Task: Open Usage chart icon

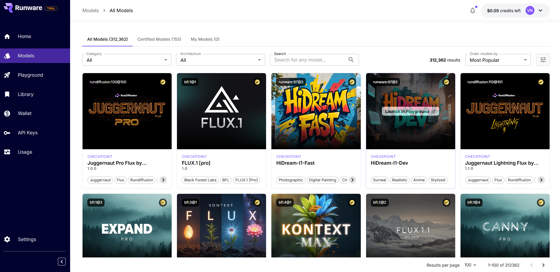Action: pos(7,152)
